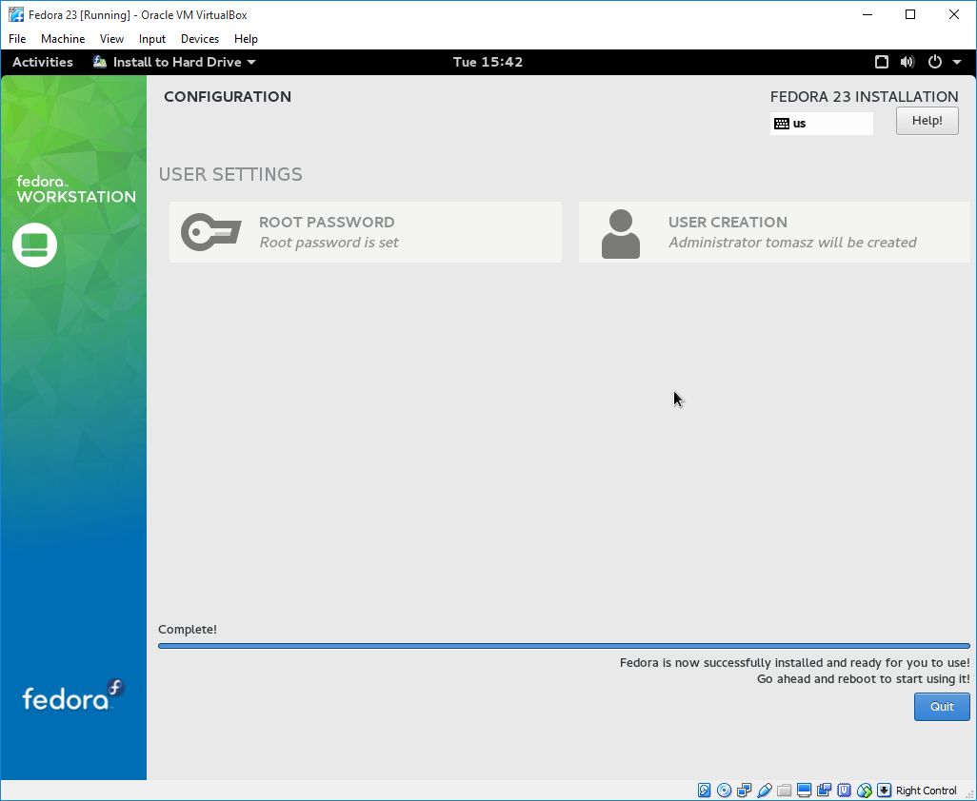Click the installer icon beside Install to Hard Drive

point(100,62)
